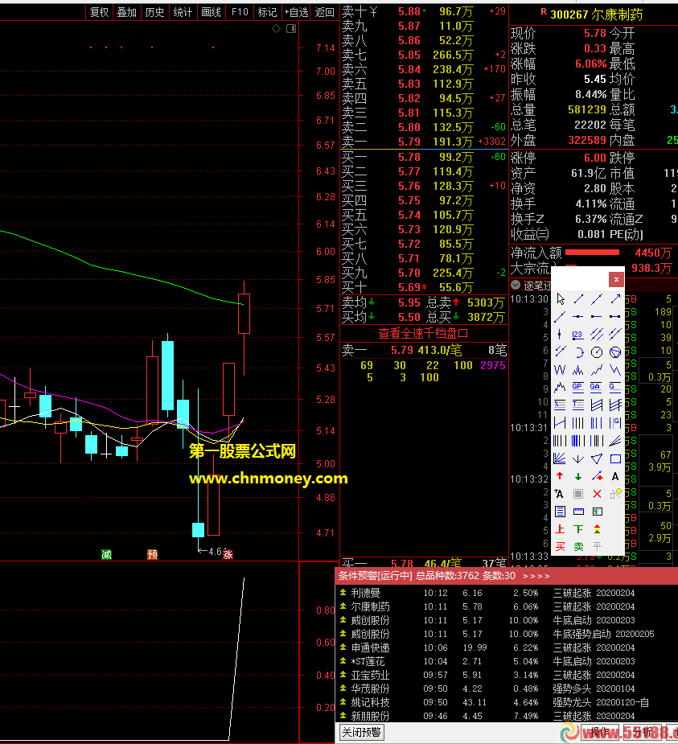The height and width of the screenshot is (744, 678).
Task: Toggle the diamond icon above the chart
Action: (276, 29)
